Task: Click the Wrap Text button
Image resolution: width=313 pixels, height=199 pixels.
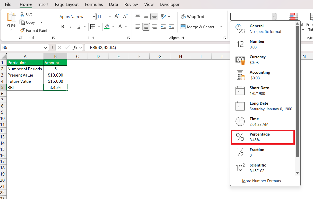Action: click(x=193, y=16)
